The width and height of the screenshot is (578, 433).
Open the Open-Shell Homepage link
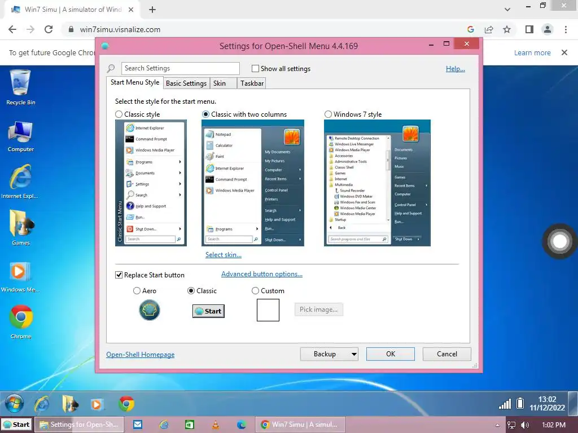[x=141, y=355]
